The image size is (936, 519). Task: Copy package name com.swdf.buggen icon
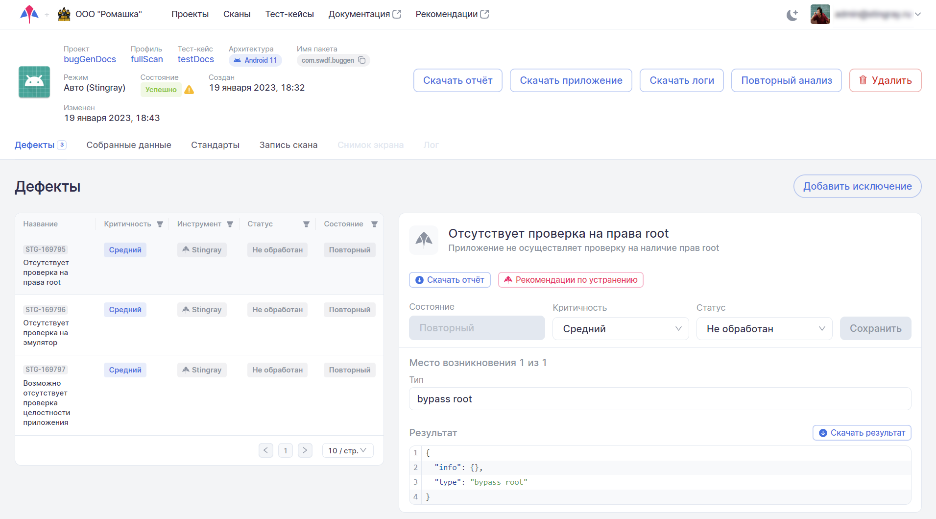click(x=362, y=60)
